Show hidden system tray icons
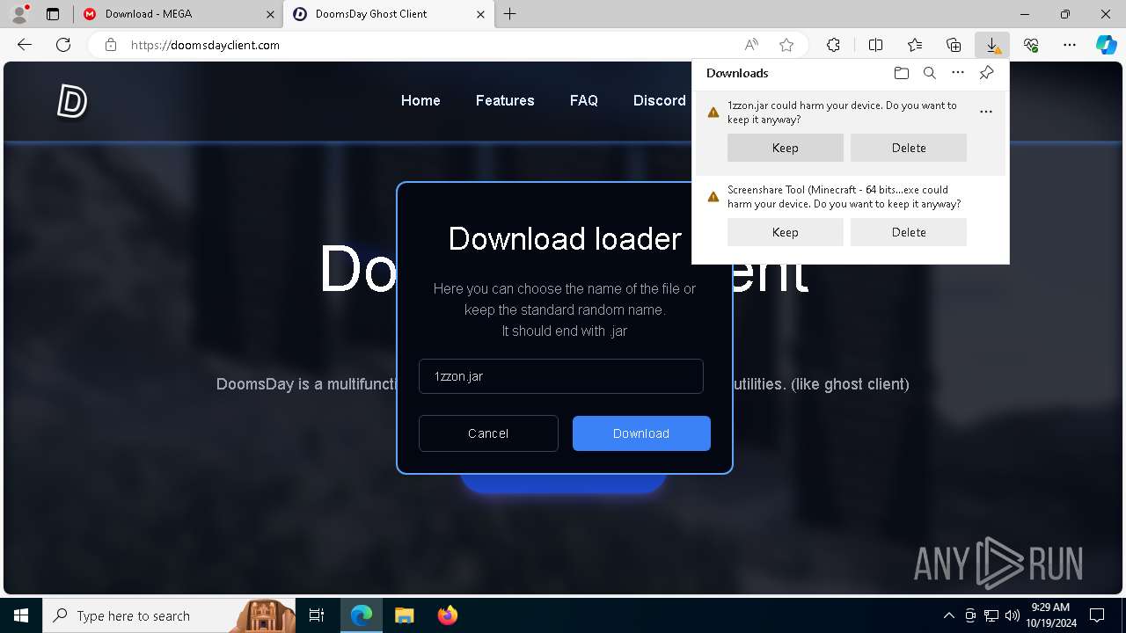This screenshot has width=1126, height=633. point(949,615)
